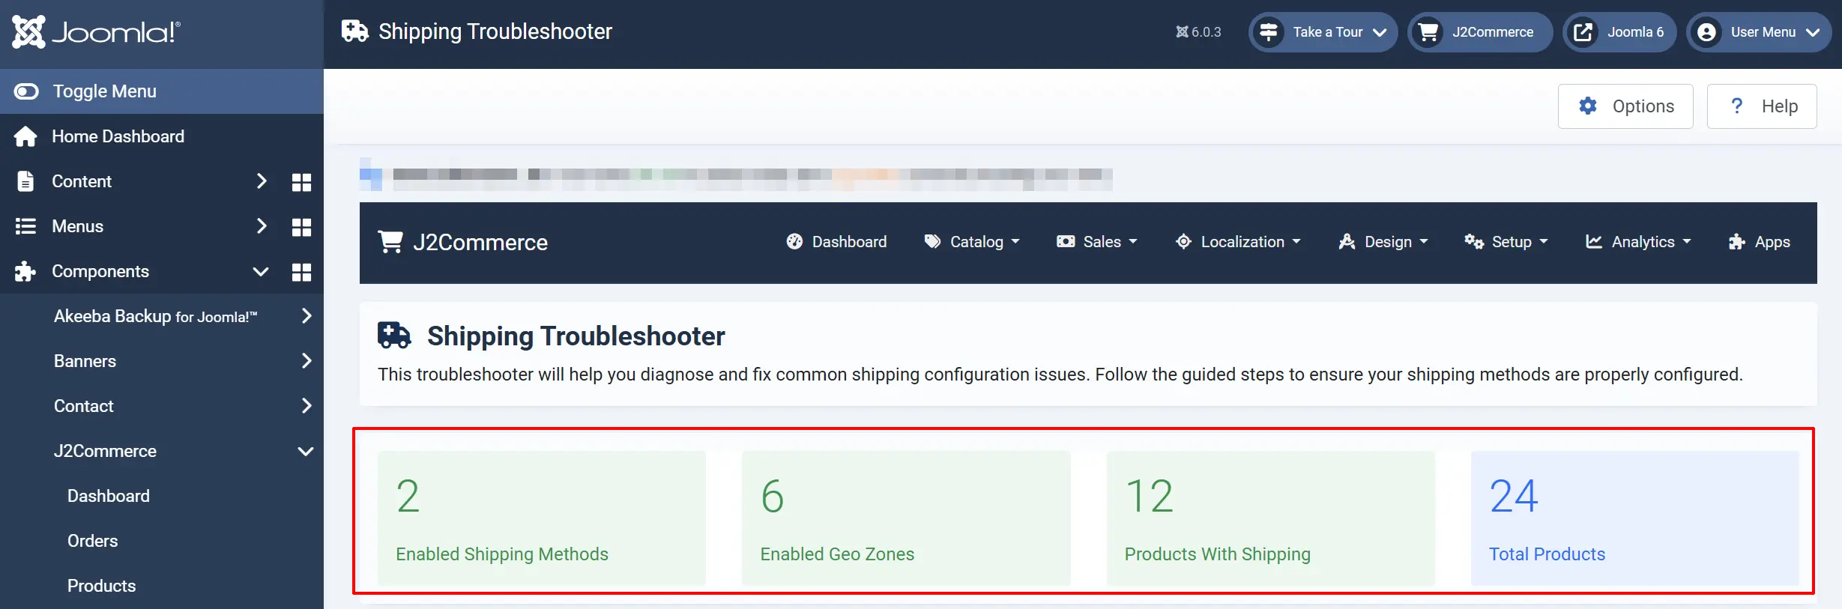Click the Sales money bill icon
This screenshot has height=609, width=1842.
tap(1066, 242)
